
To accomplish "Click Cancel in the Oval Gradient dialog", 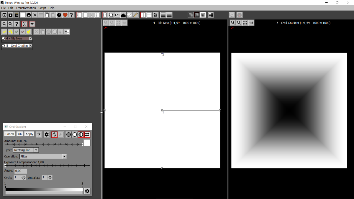I will [x=10, y=134].
